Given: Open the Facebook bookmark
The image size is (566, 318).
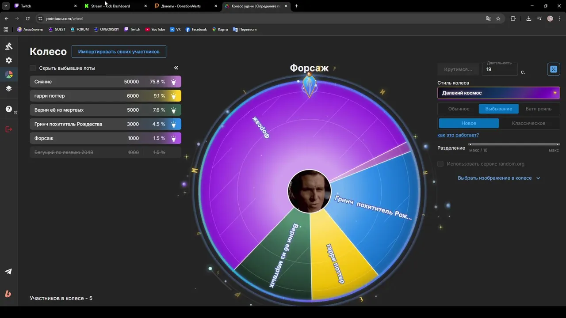Looking at the screenshot, I should pos(196,30).
